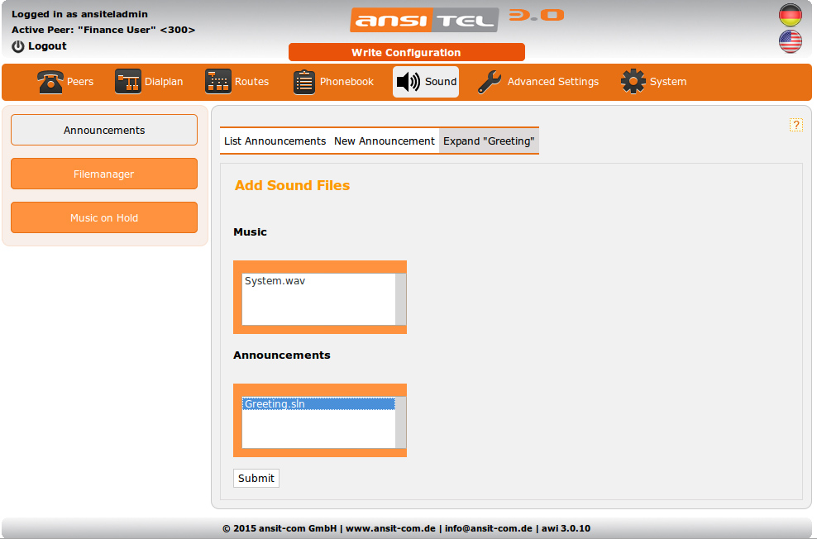This screenshot has width=817, height=539.
Task: Open the Phonebook clipboard icon
Action: (x=304, y=82)
